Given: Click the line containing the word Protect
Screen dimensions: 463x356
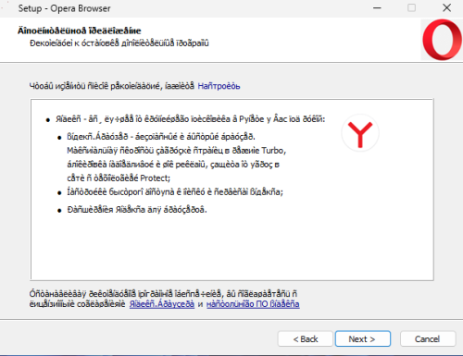Looking at the screenshot, I should (x=119, y=178).
